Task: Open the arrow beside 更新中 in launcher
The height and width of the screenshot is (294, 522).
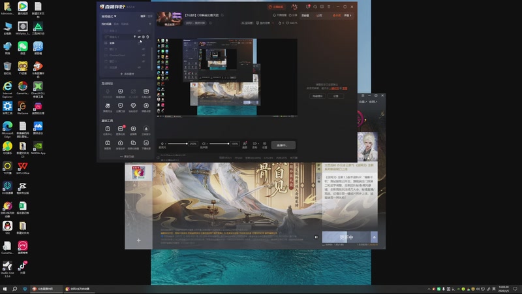Action: (x=374, y=237)
